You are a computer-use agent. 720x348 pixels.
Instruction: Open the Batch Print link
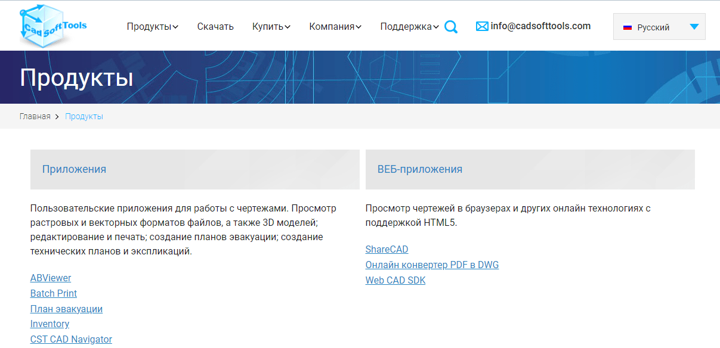[x=54, y=293]
